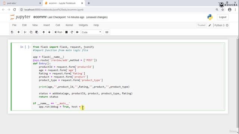Click the 'app.run(debug = True, host =' line
The width and height of the screenshot is (239, 134).
(x=60, y=107)
